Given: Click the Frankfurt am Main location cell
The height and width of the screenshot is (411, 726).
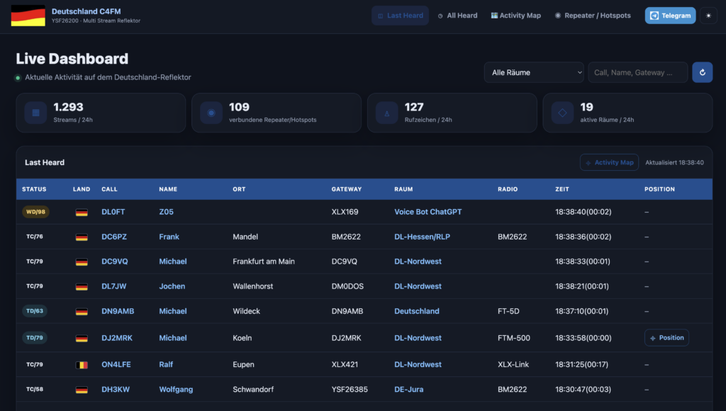Looking at the screenshot, I should tap(264, 261).
